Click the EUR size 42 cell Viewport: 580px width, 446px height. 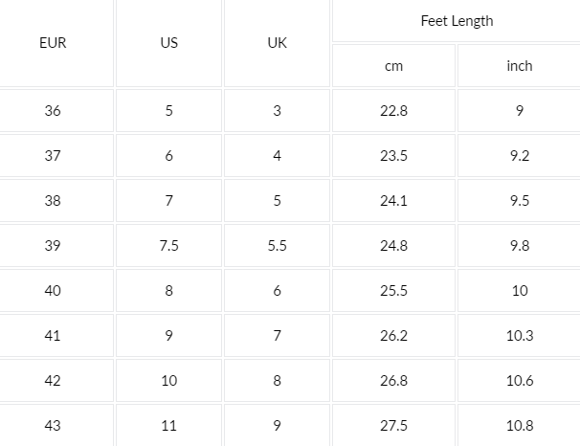[x=53, y=381]
